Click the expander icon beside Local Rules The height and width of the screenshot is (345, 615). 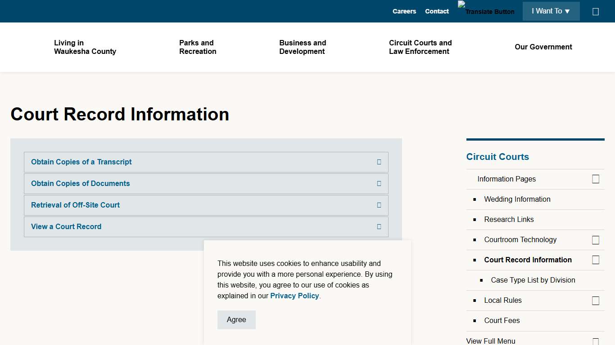596,301
